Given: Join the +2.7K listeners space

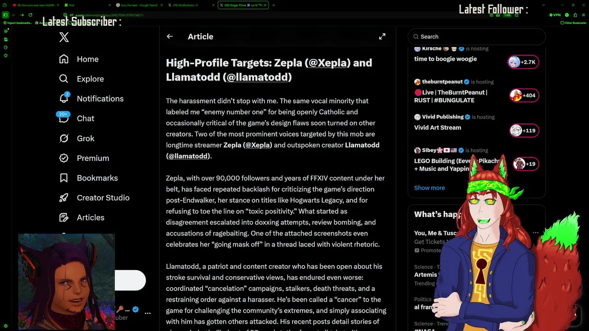Looking at the screenshot, I should click(523, 62).
